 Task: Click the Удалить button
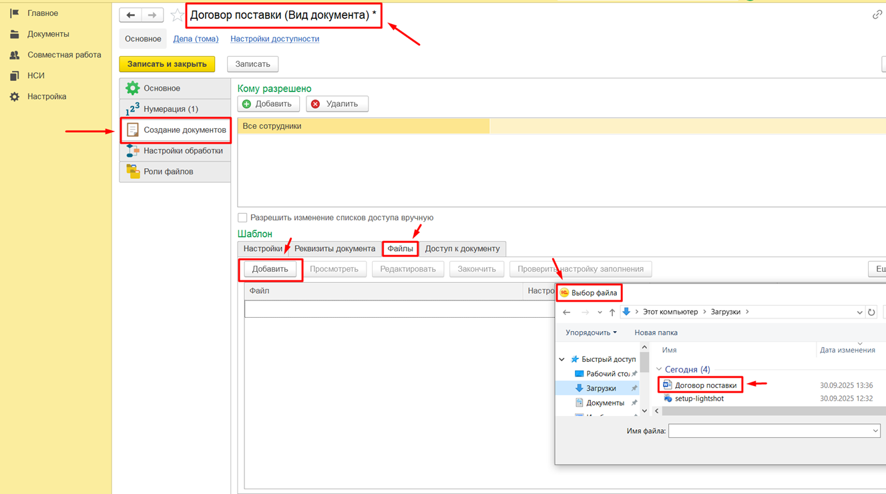(x=337, y=104)
